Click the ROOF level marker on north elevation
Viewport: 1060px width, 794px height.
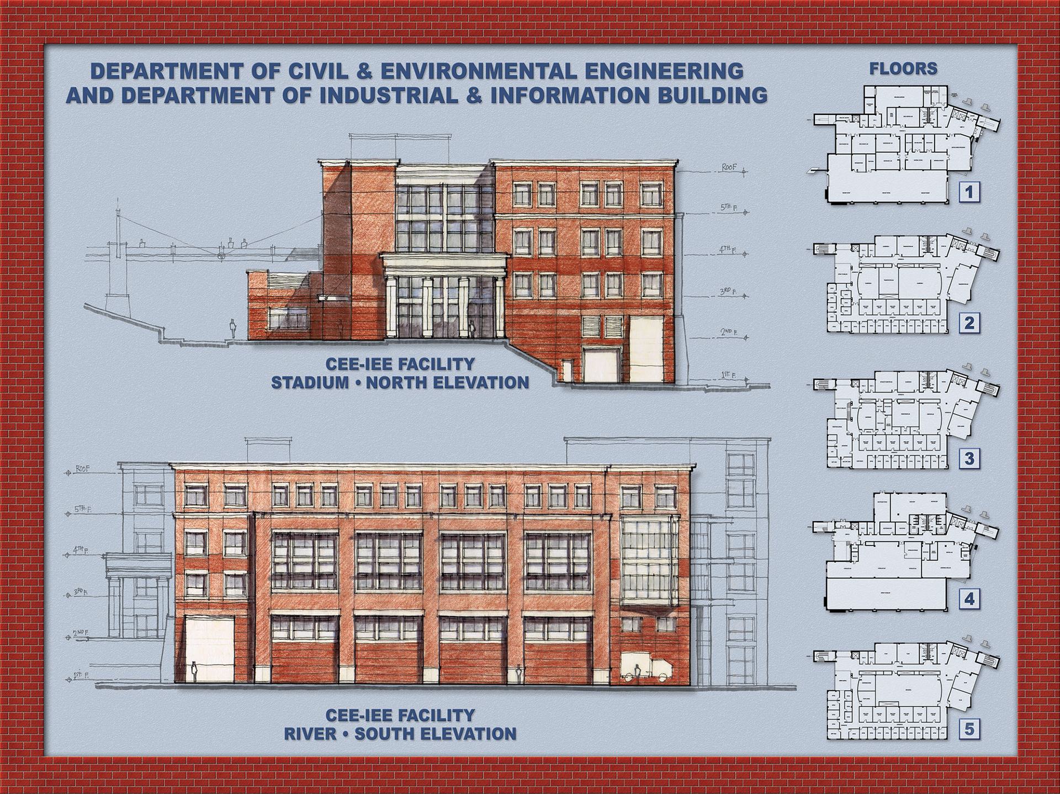tap(729, 167)
